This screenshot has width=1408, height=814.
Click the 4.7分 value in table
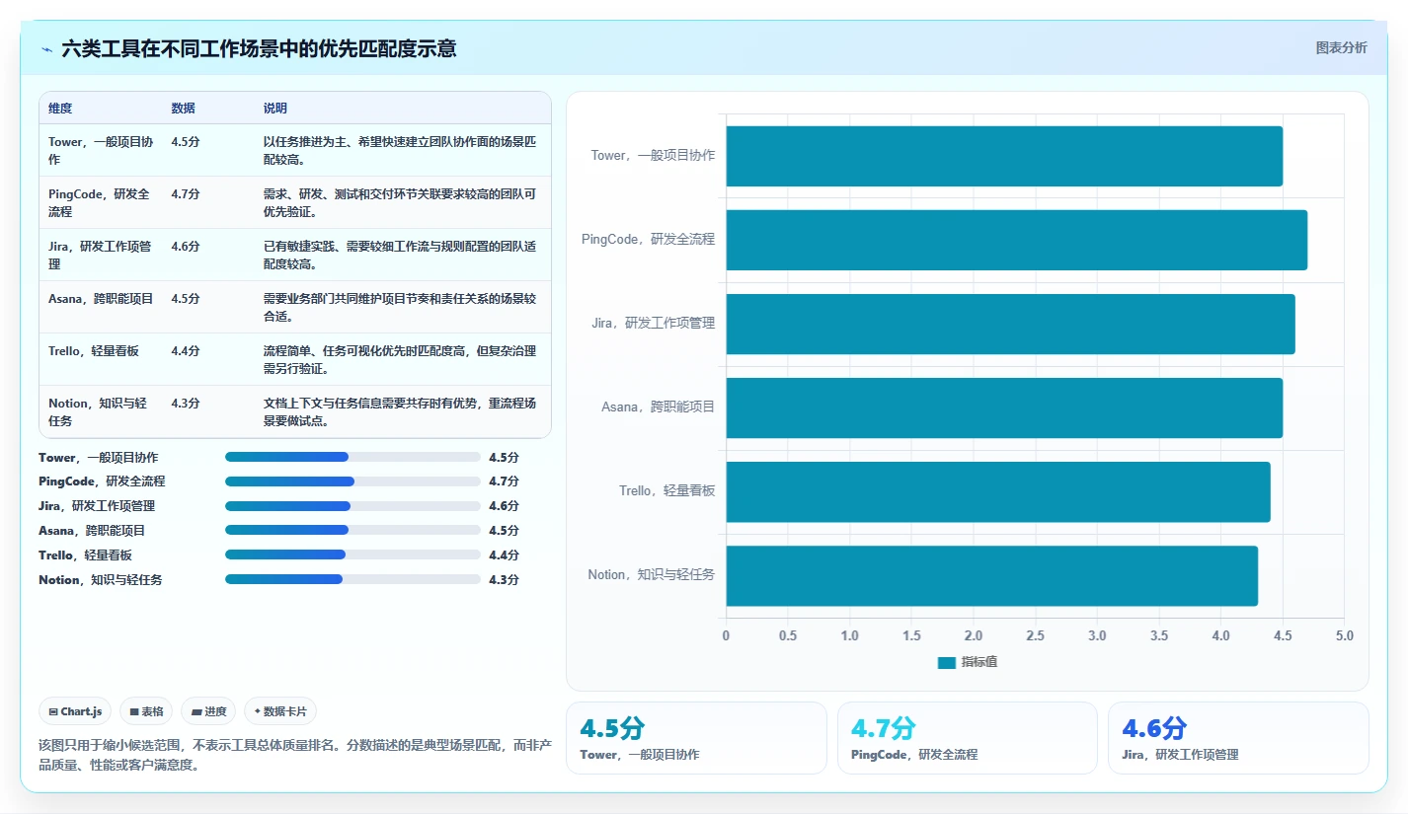click(x=186, y=193)
